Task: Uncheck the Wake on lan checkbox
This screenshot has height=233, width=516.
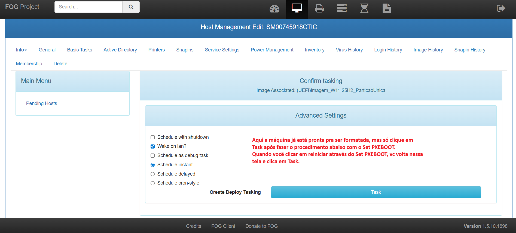Action: tap(153, 146)
